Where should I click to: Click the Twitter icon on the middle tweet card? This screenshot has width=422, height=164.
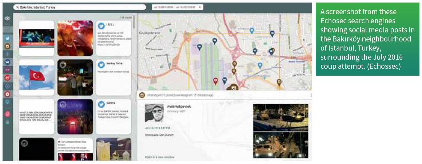point(101,65)
